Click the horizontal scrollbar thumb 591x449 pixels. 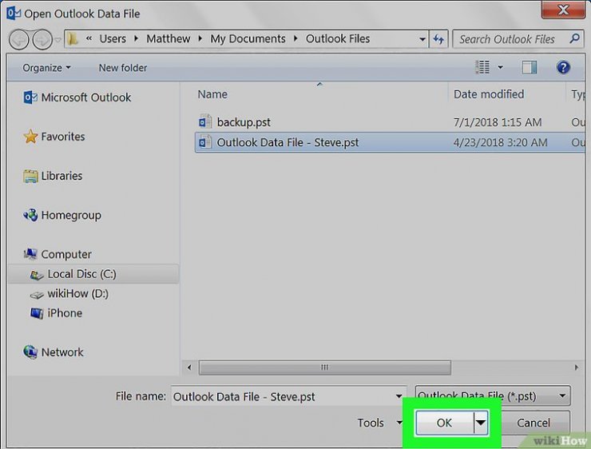324,368
